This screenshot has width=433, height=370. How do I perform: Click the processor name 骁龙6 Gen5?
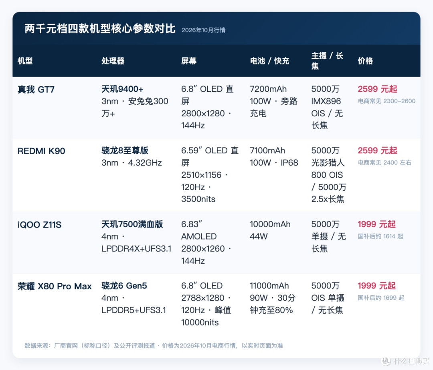(124, 285)
